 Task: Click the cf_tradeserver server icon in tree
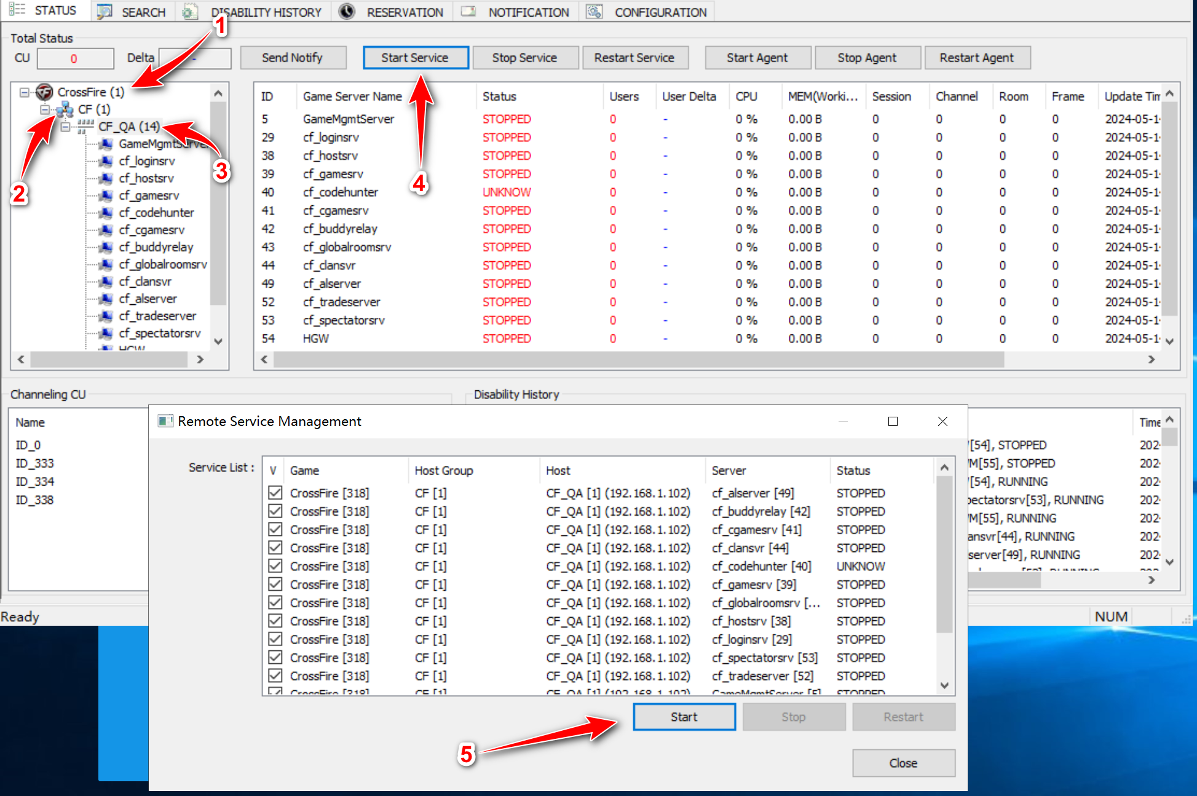(x=106, y=316)
